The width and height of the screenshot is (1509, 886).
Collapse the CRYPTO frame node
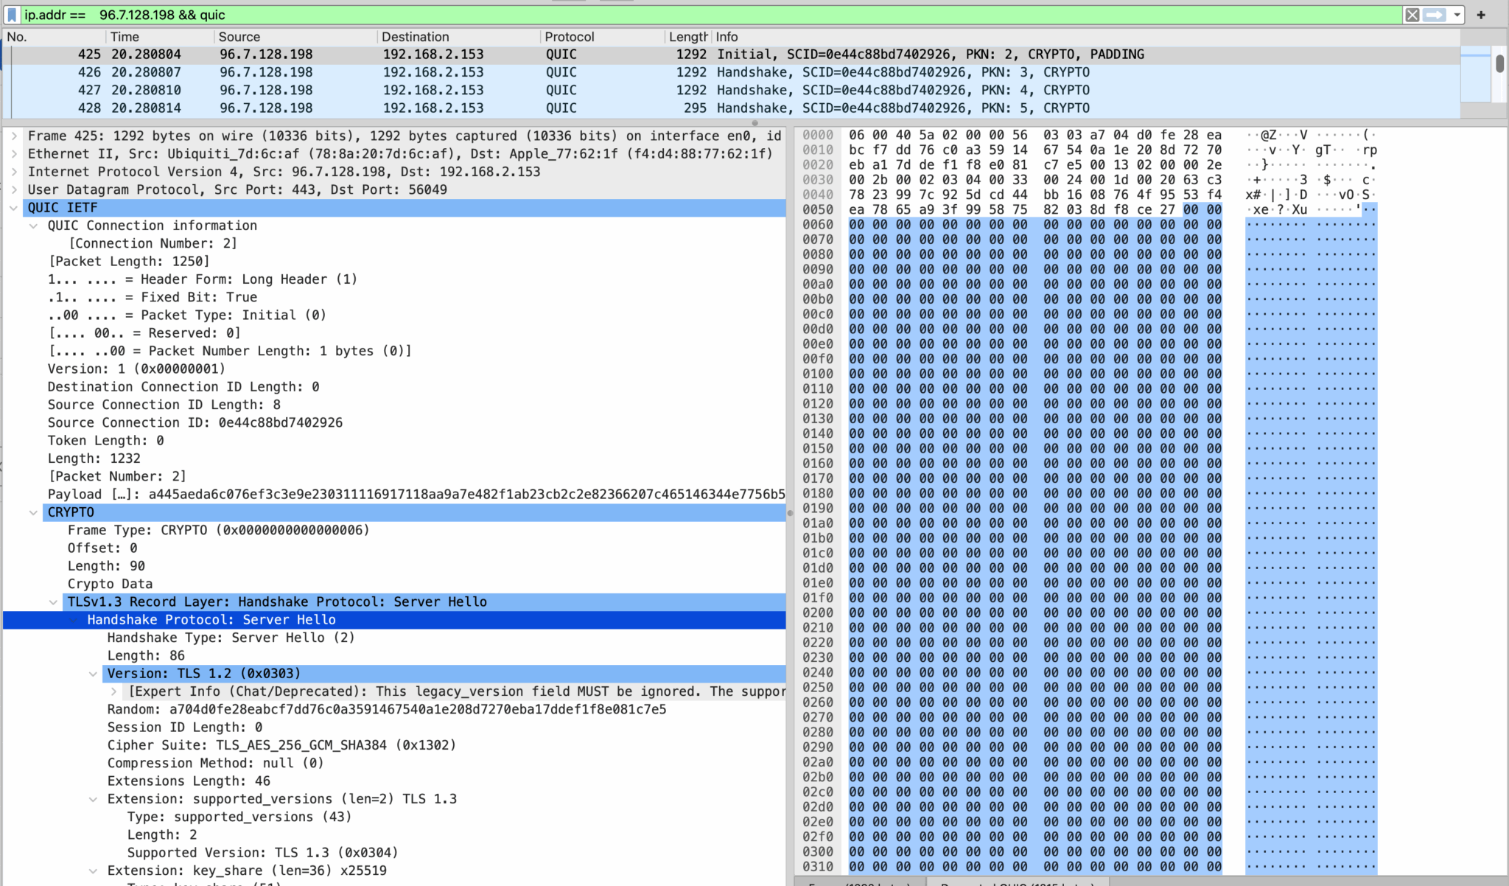point(33,512)
